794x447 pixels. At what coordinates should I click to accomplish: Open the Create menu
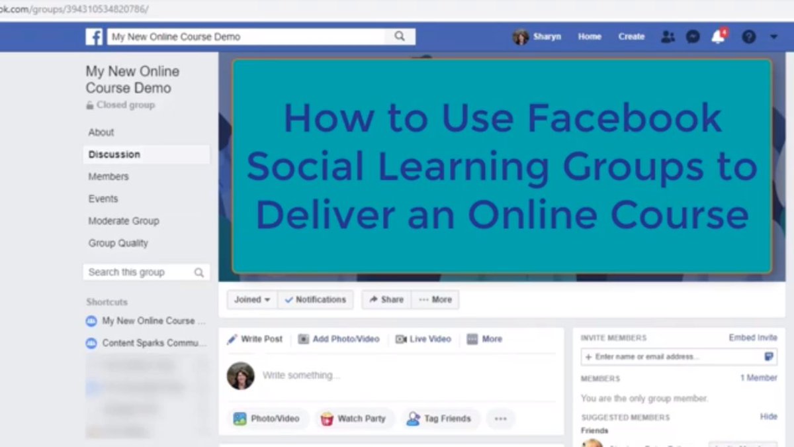[631, 37]
